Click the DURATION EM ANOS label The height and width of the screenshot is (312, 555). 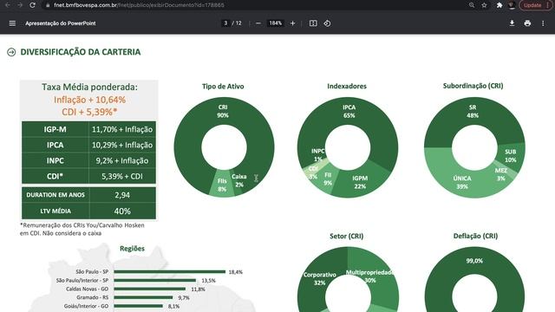click(55, 195)
